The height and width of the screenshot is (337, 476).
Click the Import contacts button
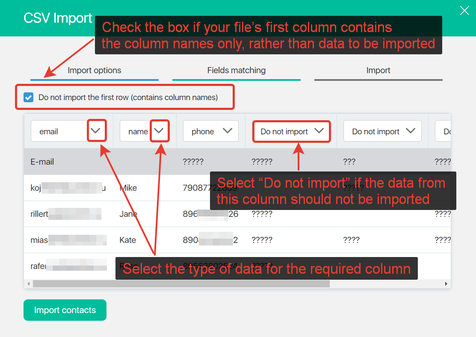[x=65, y=310]
